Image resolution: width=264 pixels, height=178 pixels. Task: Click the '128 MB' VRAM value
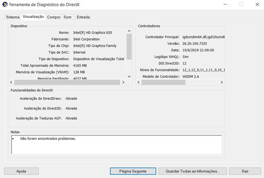[x=79, y=72]
